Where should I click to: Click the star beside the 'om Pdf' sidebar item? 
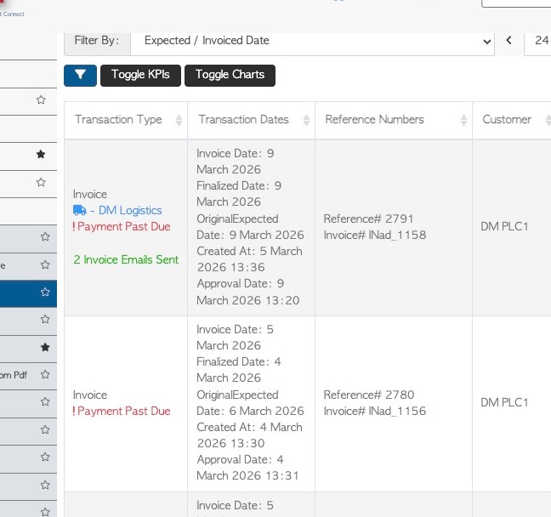pos(45,374)
